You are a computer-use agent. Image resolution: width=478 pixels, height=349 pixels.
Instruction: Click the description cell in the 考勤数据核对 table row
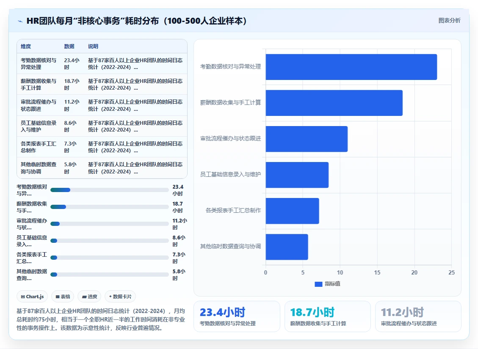tap(135, 63)
